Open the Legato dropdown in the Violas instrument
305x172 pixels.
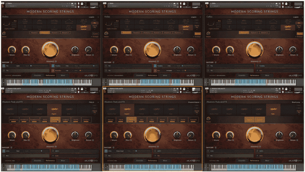[x=196, y=17]
